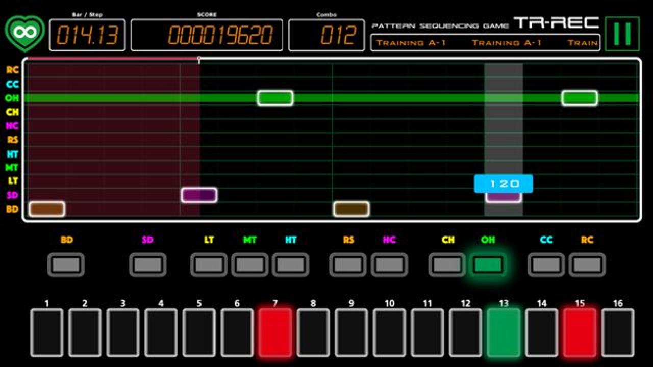This screenshot has height=367, width=653.
Task: Select the RC instrument button
Action: point(587,265)
